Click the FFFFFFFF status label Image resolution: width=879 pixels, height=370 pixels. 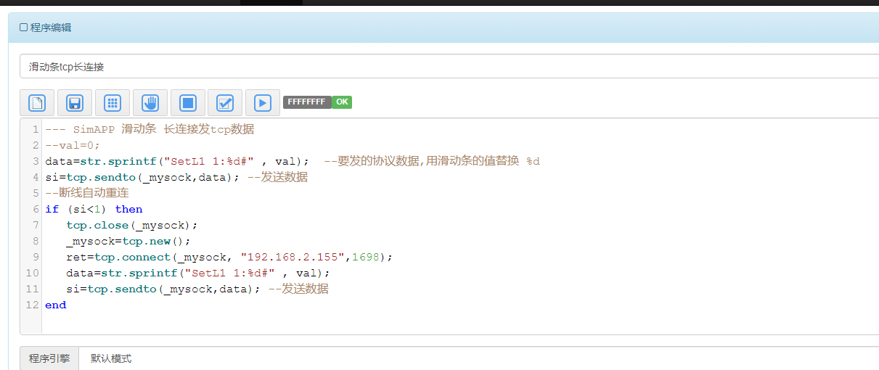pyautogui.click(x=307, y=102)
